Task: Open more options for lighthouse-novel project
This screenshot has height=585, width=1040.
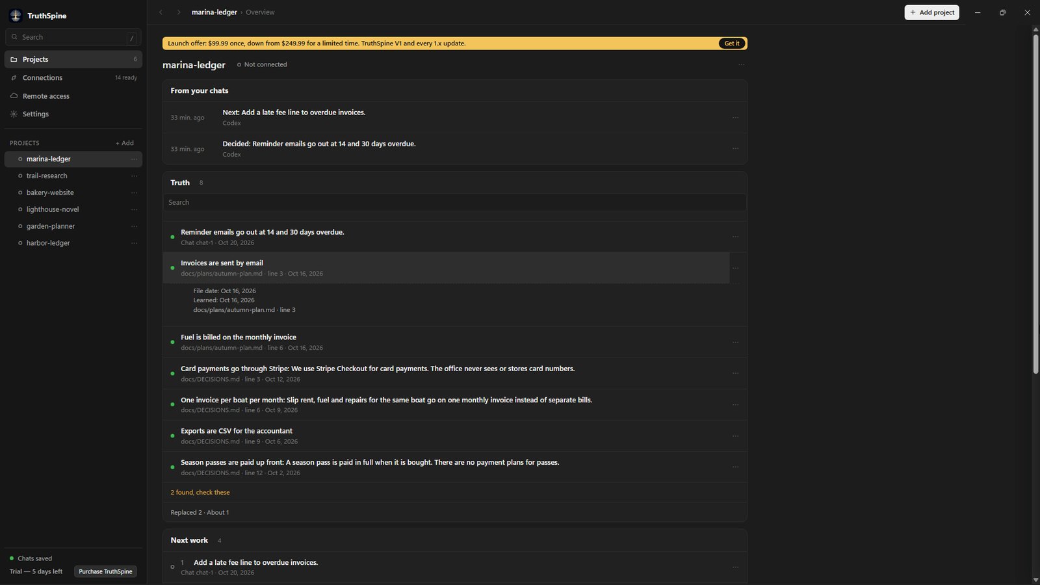Action: click(135, 210)
